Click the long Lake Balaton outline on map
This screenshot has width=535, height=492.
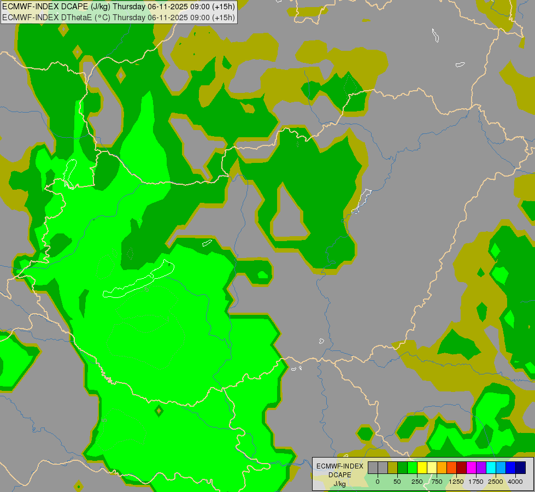[x=138, y=279]
